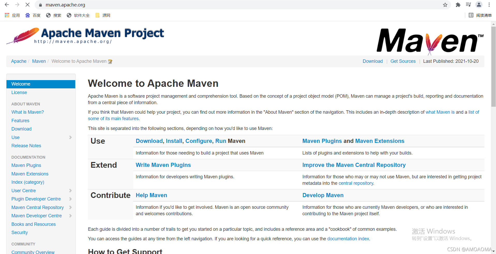Go back with browser back arrow
Screen dimensions: 496x254
[x=7, y=5]
